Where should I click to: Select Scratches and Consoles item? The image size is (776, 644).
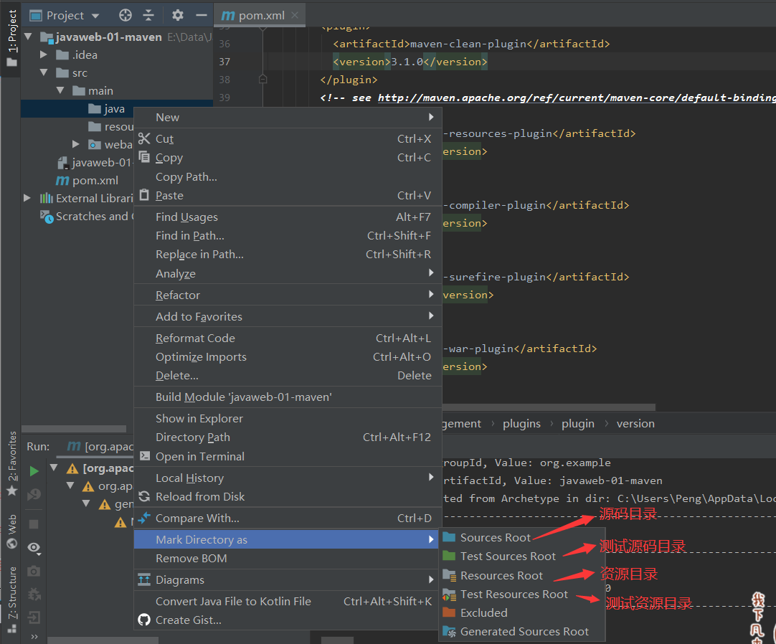coord(87,217)
